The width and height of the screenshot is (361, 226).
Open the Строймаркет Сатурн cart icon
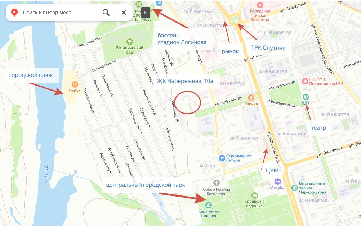tap(222, 158)
